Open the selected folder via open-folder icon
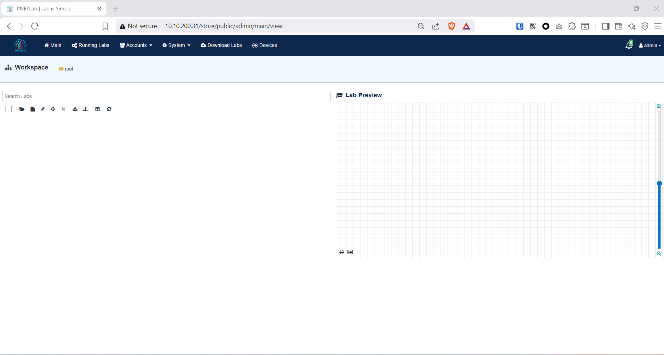This screenshot has width=664, height=355. click(22, 109)
